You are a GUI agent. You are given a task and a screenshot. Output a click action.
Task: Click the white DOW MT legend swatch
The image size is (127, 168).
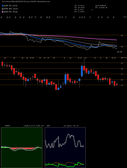3,9
